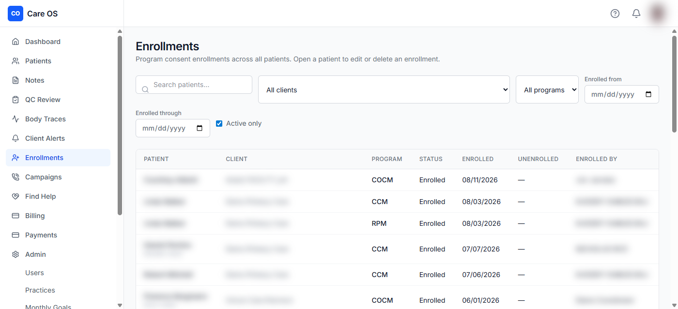
Task: Select Enrollments menu item
Action: tap(58, 158)
